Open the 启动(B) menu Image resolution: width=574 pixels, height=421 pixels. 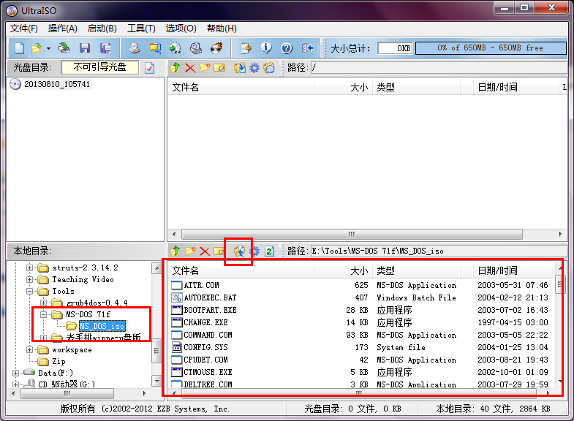point(102,29)
